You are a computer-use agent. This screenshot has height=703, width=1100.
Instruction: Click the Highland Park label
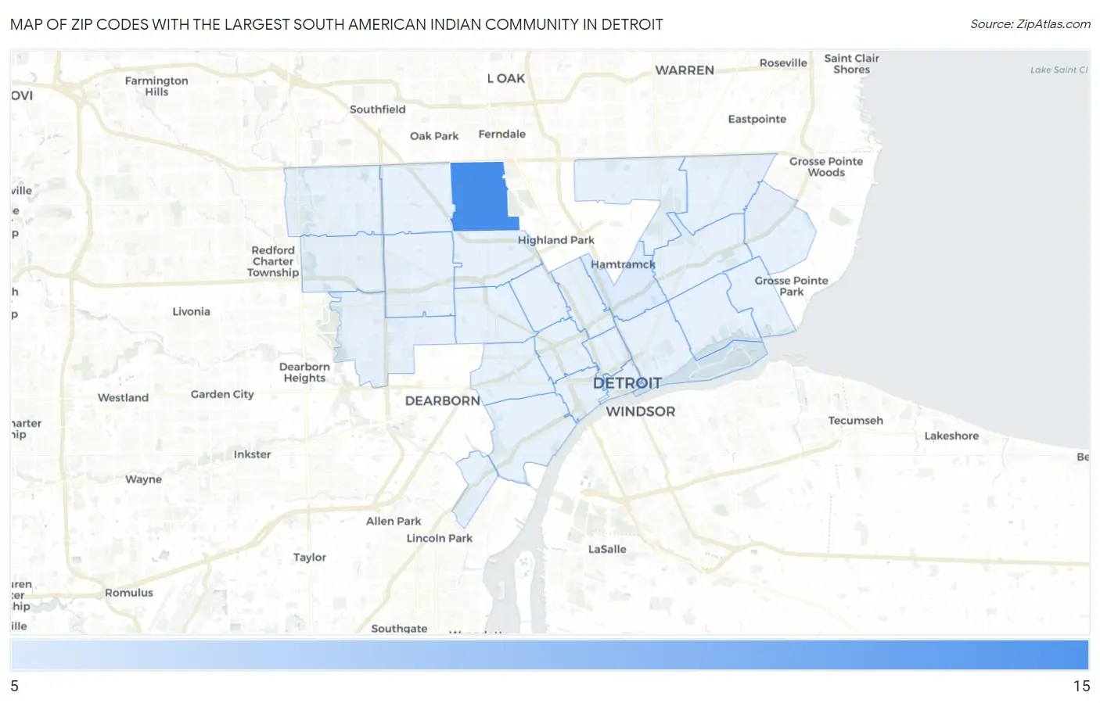click(x=556, y=240)
